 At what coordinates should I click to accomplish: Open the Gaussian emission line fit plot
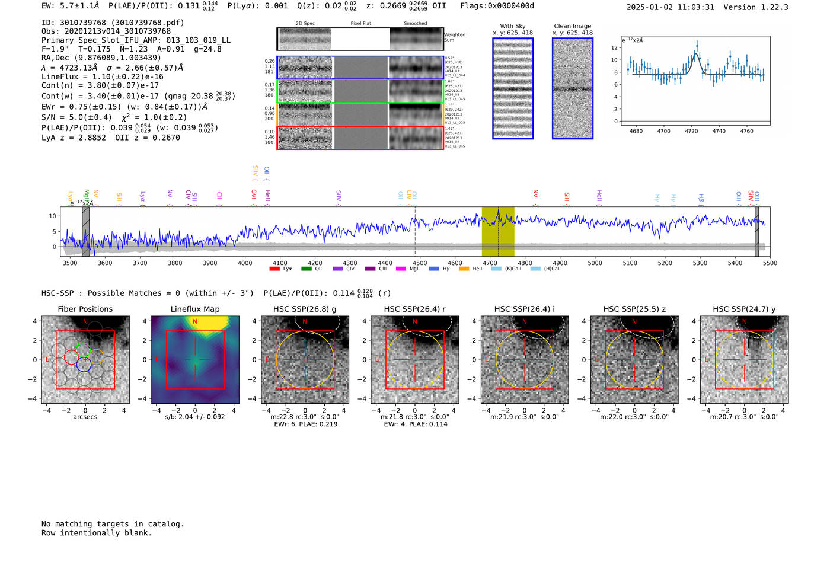(x=695, y=81)
